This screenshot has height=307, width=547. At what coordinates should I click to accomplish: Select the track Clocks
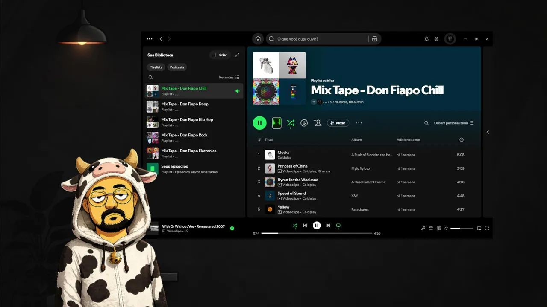(283, 152)
